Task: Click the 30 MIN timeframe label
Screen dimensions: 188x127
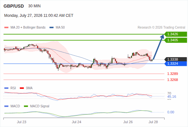Action: click(34, 6)
